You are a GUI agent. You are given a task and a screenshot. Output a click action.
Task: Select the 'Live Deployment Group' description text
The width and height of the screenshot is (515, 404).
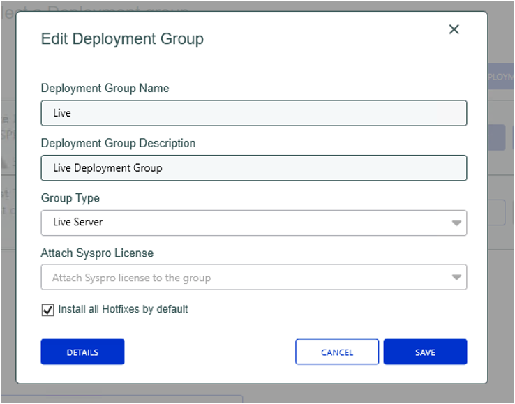coord(107,168)
